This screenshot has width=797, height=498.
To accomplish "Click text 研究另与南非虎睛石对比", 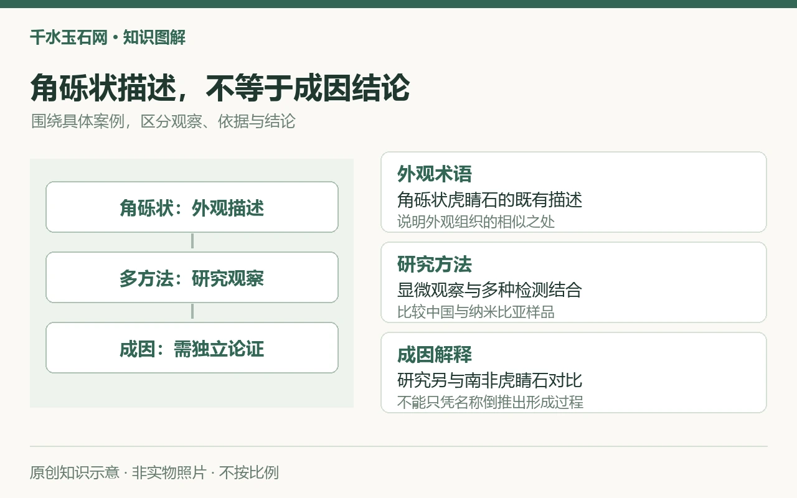I will [x=490, y=380].
